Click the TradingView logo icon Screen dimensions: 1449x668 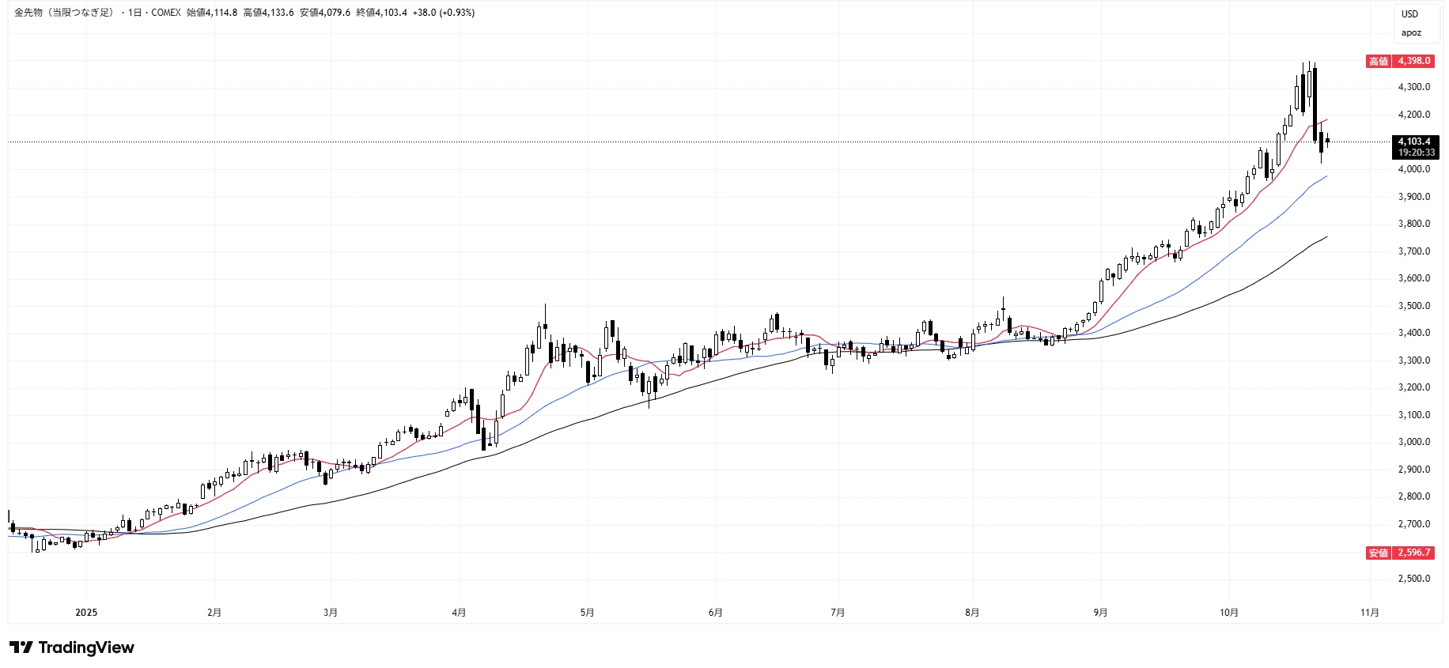tap(21, 647)
